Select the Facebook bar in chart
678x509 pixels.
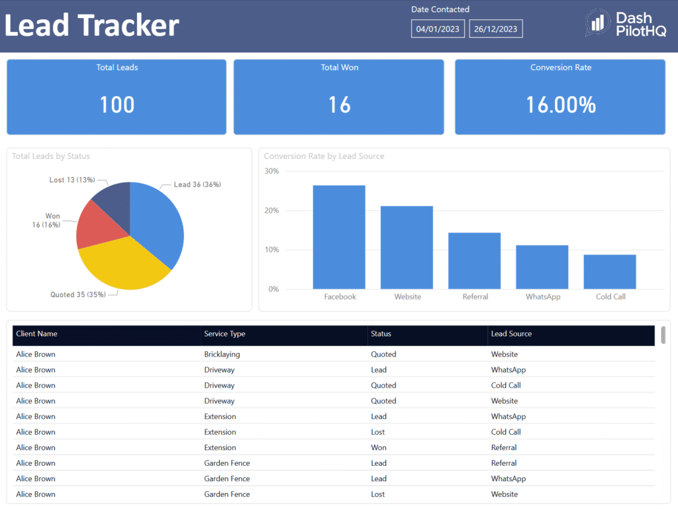(x=339, y=237)
